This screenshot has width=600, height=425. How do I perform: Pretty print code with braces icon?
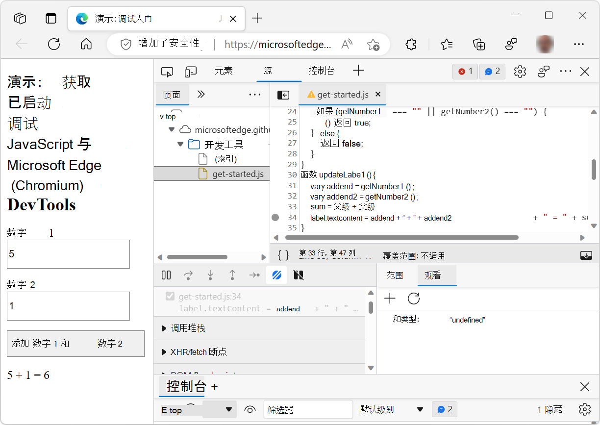coord(283,255)
